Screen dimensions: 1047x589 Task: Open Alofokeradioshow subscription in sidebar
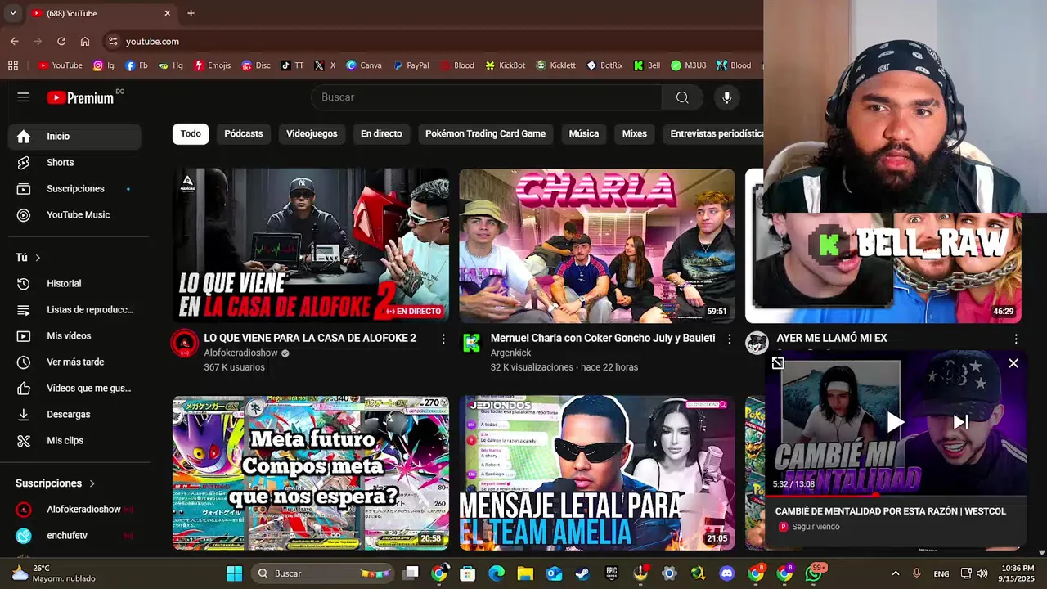click(x=74, y=510)
